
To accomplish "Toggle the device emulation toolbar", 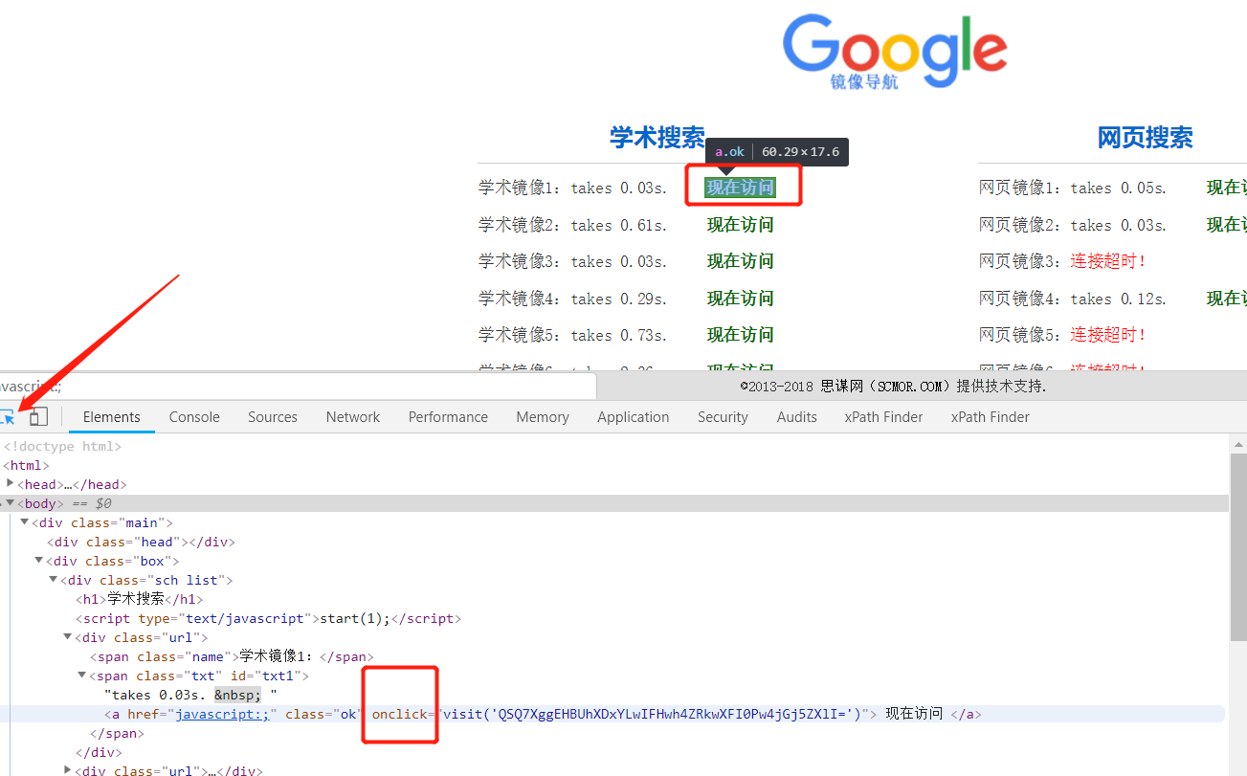I will [x=37, y=416].
